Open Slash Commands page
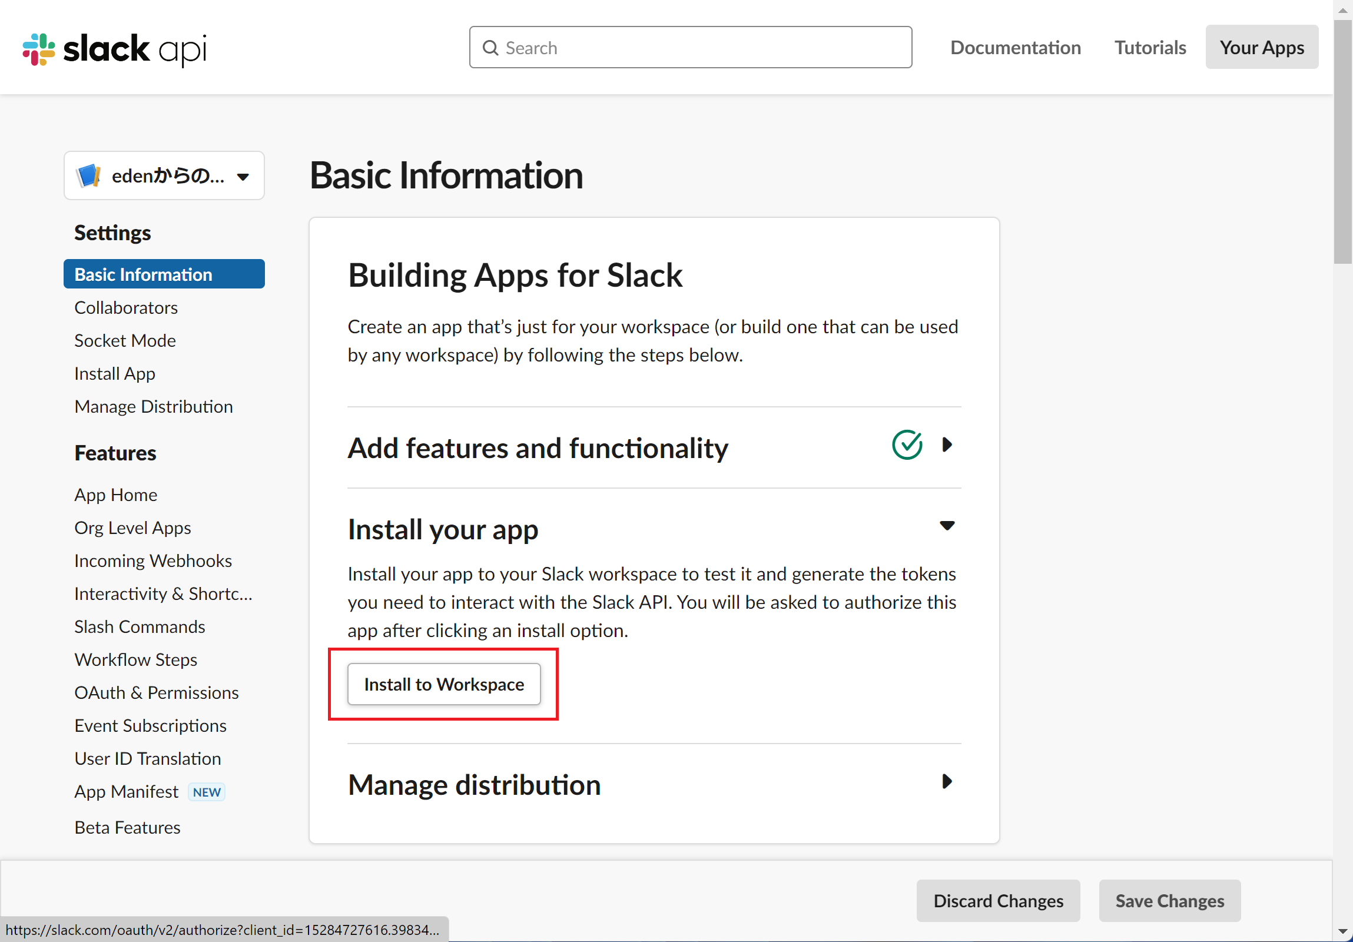1353x942 pixels. [x=140, y=627]
